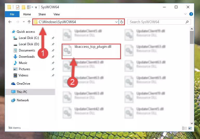This screenshot has height=139, width=200.
Task: Open the File menu
Action: (x=12, y=14)
